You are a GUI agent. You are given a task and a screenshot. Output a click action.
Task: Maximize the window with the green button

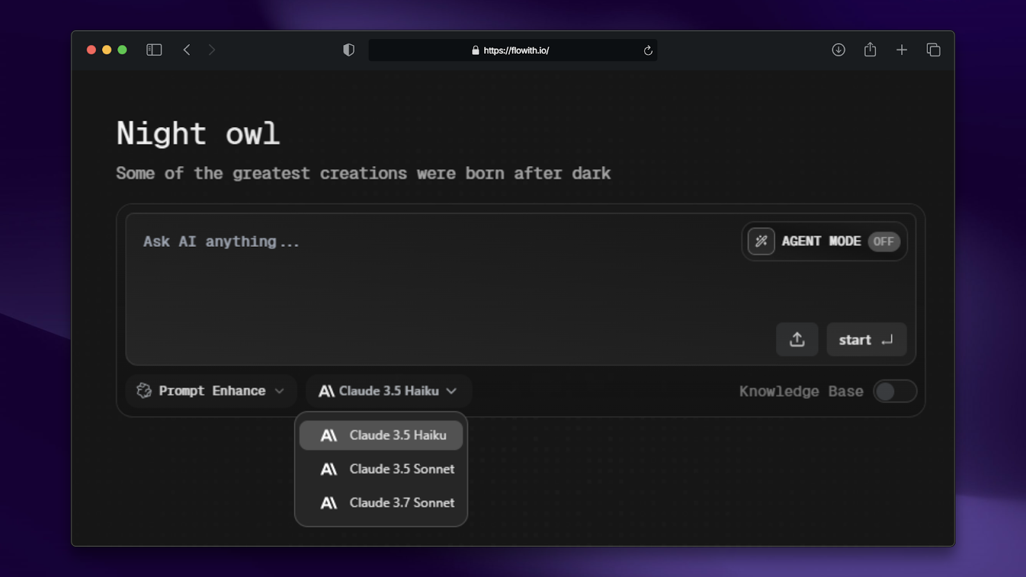[x=122, y=50]
